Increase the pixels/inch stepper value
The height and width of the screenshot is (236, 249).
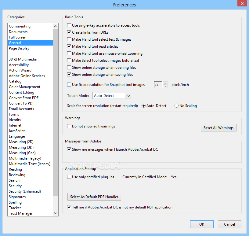pyautogui.click(x=165, y=83)
